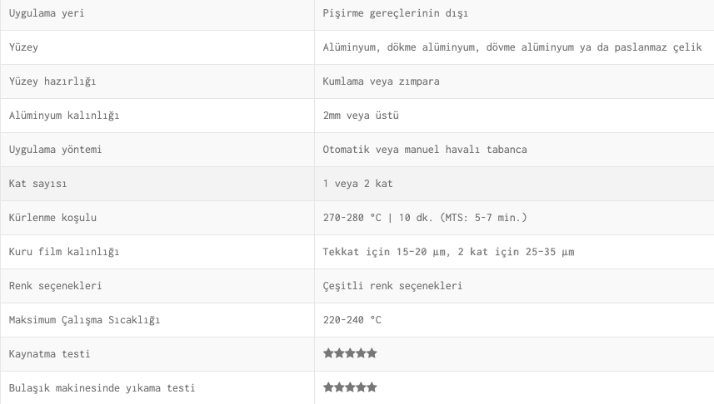Screen dimensions: 714x404
Task: Select the Uygulama yeri label cell
Action: click(x=157, y=13)
